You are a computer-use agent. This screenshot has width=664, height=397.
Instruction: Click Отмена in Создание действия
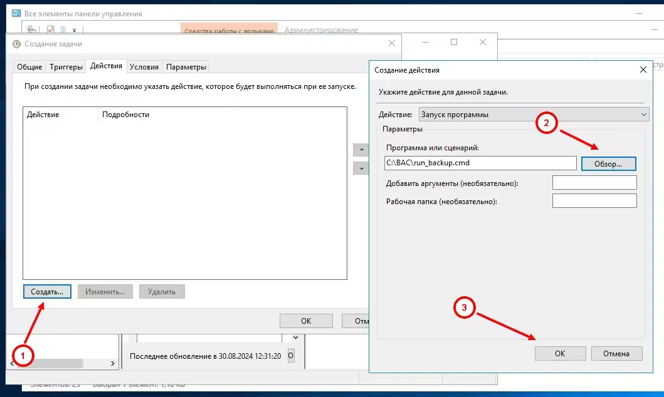tap(616, 353)
